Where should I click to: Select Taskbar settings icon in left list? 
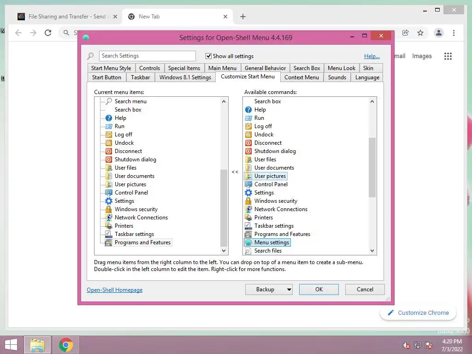[x=109, y=234]
